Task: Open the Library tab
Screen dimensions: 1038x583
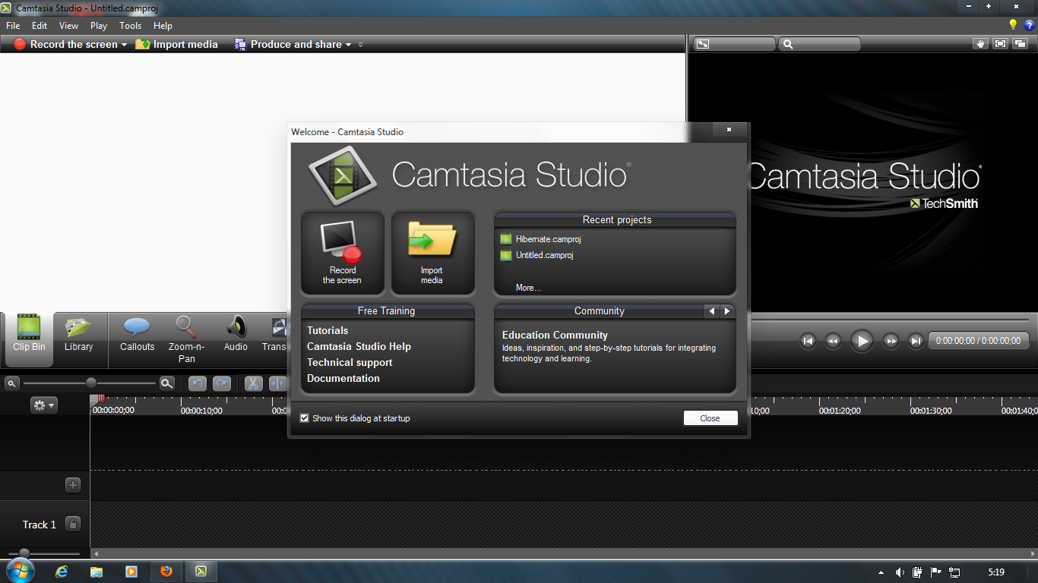Action: point(78,334)
